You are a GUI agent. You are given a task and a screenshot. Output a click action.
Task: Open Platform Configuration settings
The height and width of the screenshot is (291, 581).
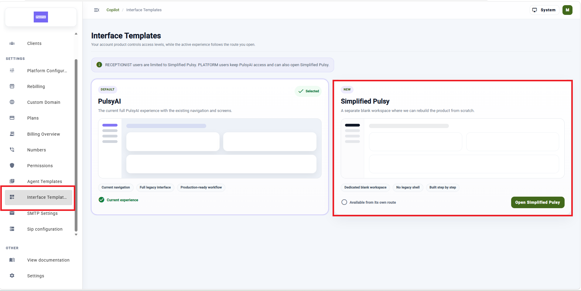click(x=39, y=71)
